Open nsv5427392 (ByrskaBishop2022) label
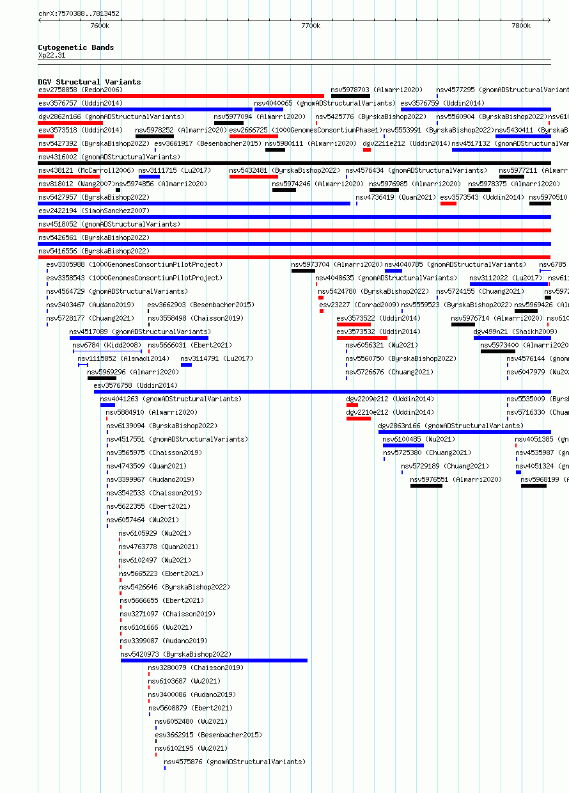 coord(93,144)
